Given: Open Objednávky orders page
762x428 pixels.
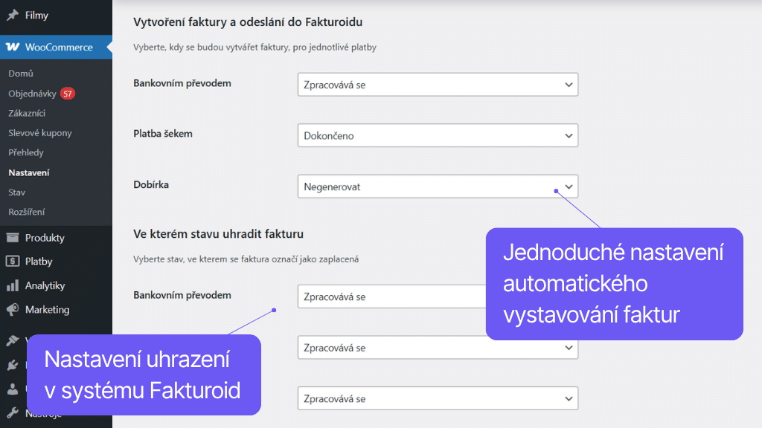Looking at the screenshot, I should pyautogui.click(x=32, y=94).
